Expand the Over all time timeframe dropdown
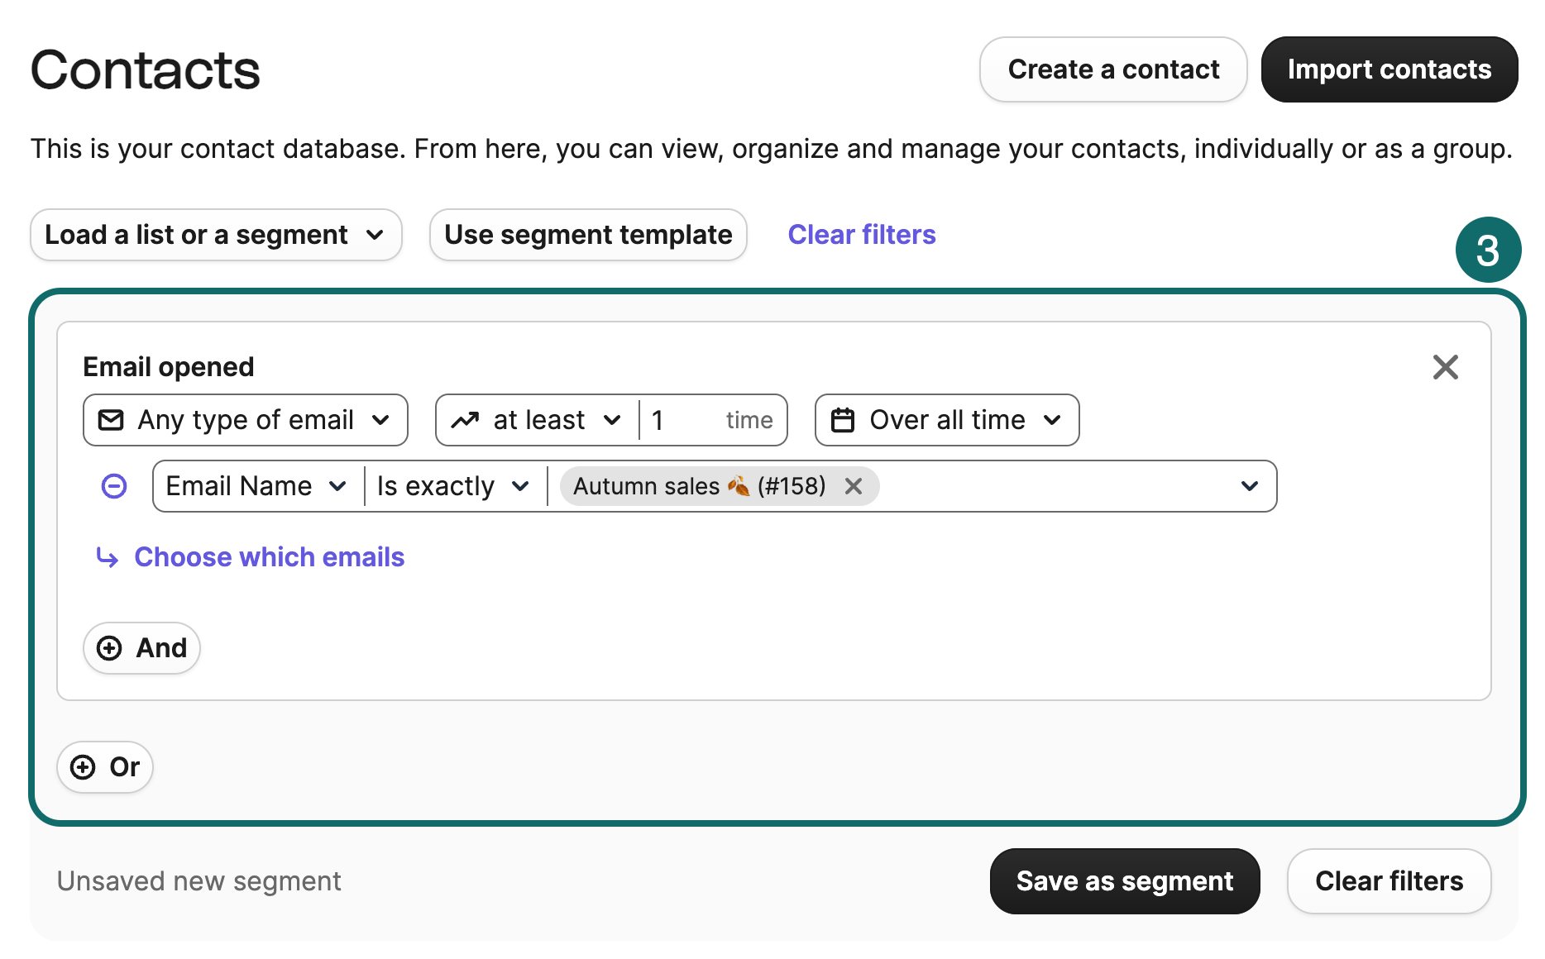Image resolution: width=1545 pixels, height=959 pixels. [x=1053, y=420]
